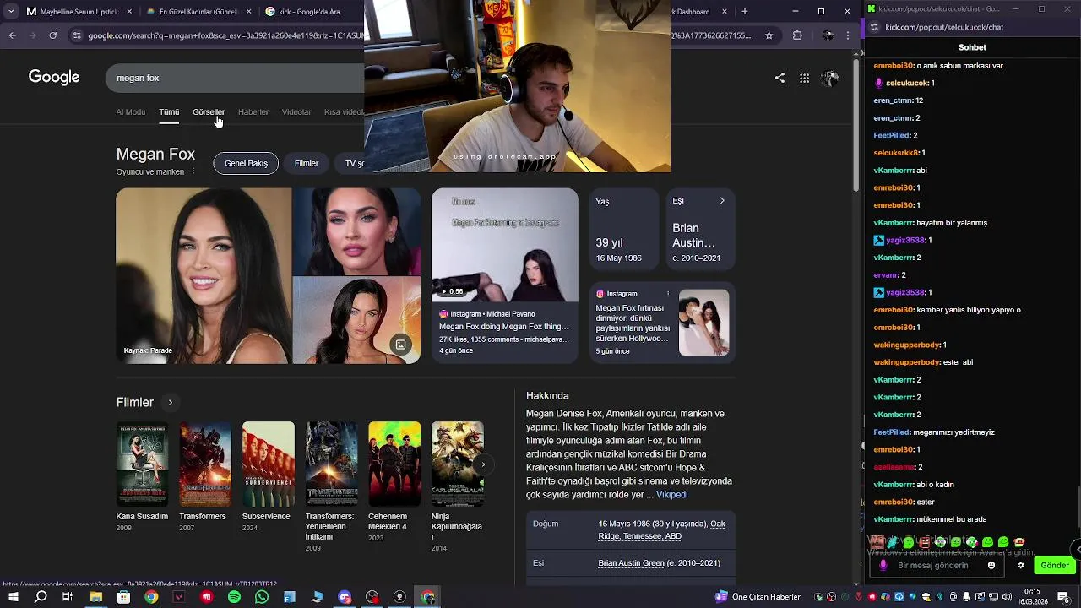Screen dimensions: 1081x608
Task: Click emoji picker smiley in chat input
Action: [991, 566]
